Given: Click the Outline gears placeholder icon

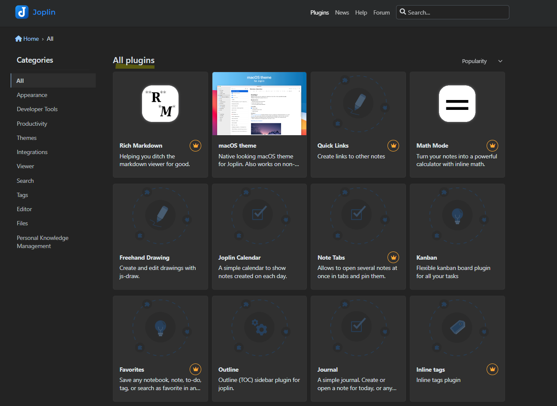Looking at the screenshot, I should tap(259, 327).
